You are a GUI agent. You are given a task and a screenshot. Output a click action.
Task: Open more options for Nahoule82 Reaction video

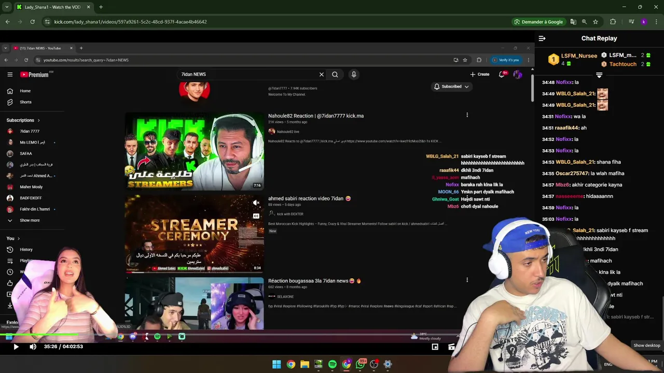[467, 115]
